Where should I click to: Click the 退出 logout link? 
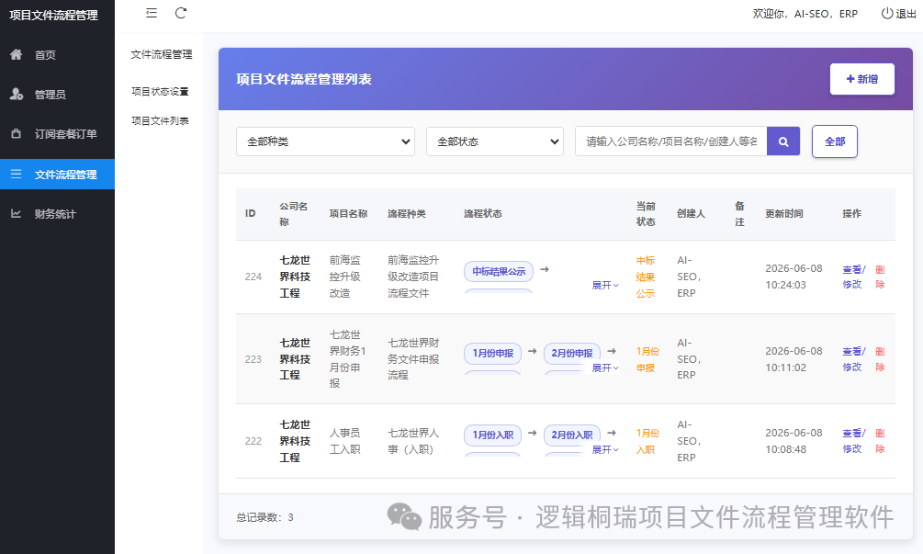coord(906,14)
